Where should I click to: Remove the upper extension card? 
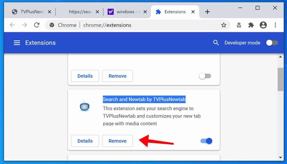point(117,76)
